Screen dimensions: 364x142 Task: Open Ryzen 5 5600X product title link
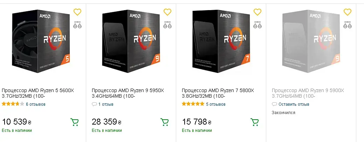38,93
